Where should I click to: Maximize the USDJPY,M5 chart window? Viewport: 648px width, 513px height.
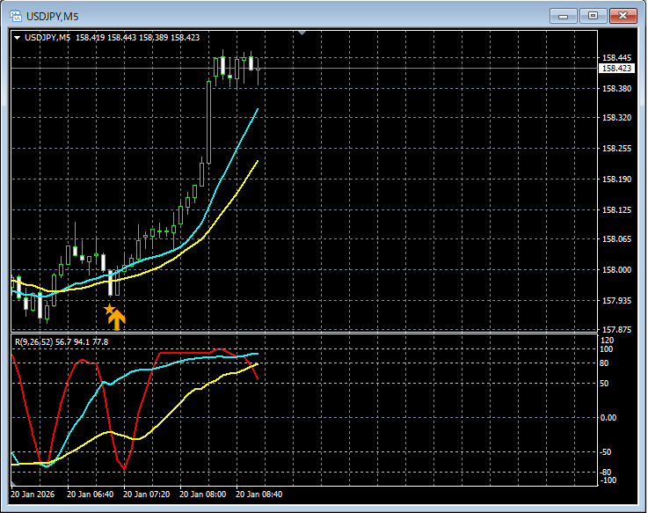(x=593, y=16)
